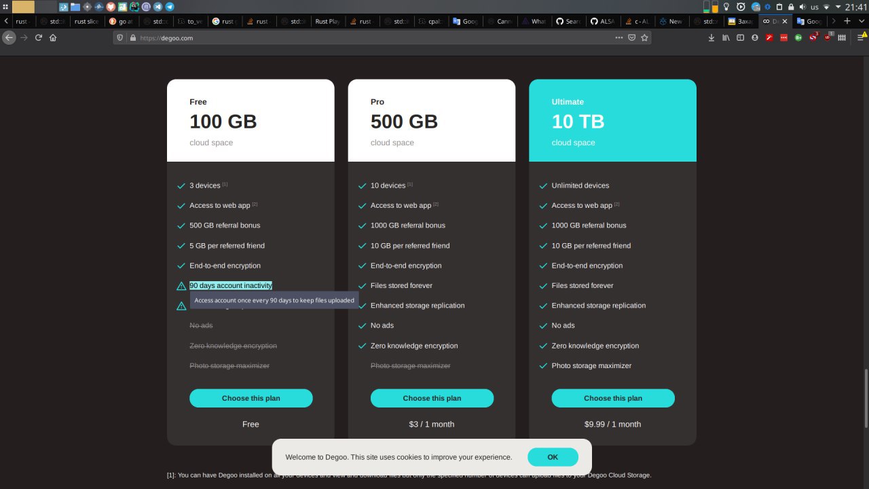Click highlighted "90 days account inactivity" text

point(231,285)
